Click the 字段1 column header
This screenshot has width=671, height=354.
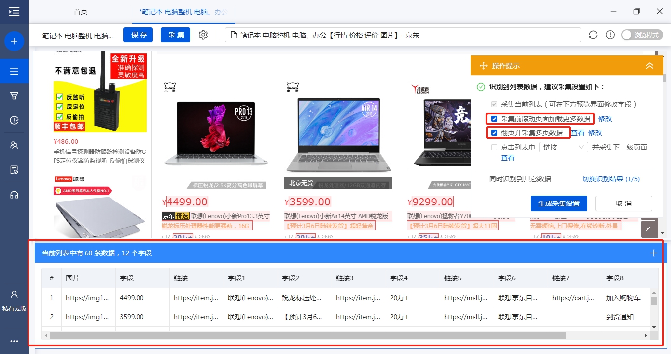coord(251,278)
